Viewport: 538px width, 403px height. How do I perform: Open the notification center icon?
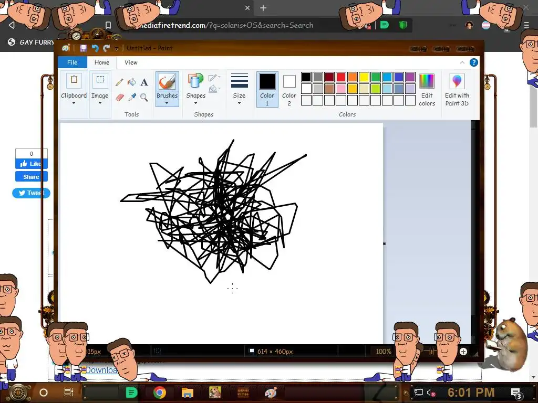point(516,393)
